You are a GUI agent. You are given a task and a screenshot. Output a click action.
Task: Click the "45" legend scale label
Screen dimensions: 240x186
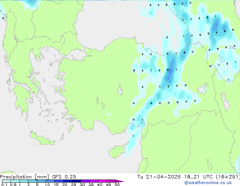(x=108, y=184)
